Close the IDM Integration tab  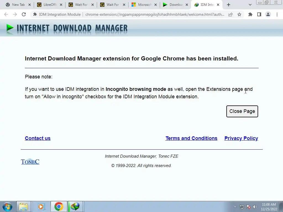[218, 5]
